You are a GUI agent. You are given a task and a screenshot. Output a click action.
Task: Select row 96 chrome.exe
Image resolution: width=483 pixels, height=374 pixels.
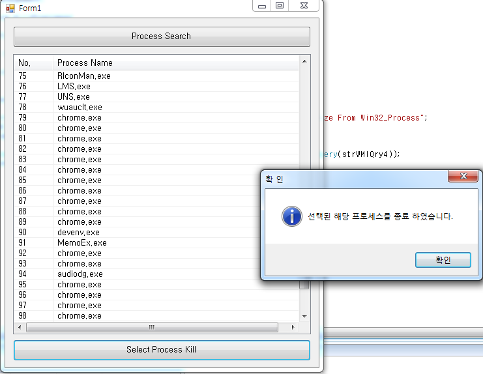click(156, 295)
